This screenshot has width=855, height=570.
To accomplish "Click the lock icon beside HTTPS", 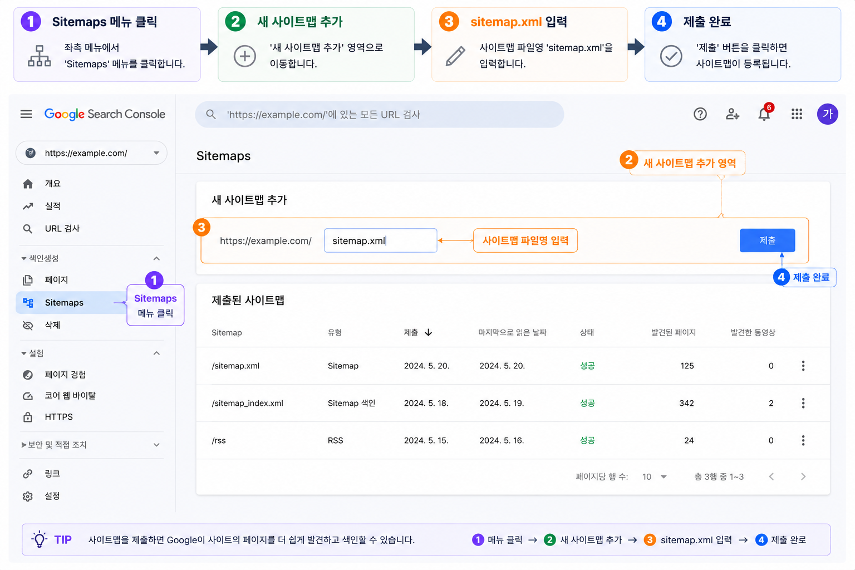I will [x=28, y=417].
